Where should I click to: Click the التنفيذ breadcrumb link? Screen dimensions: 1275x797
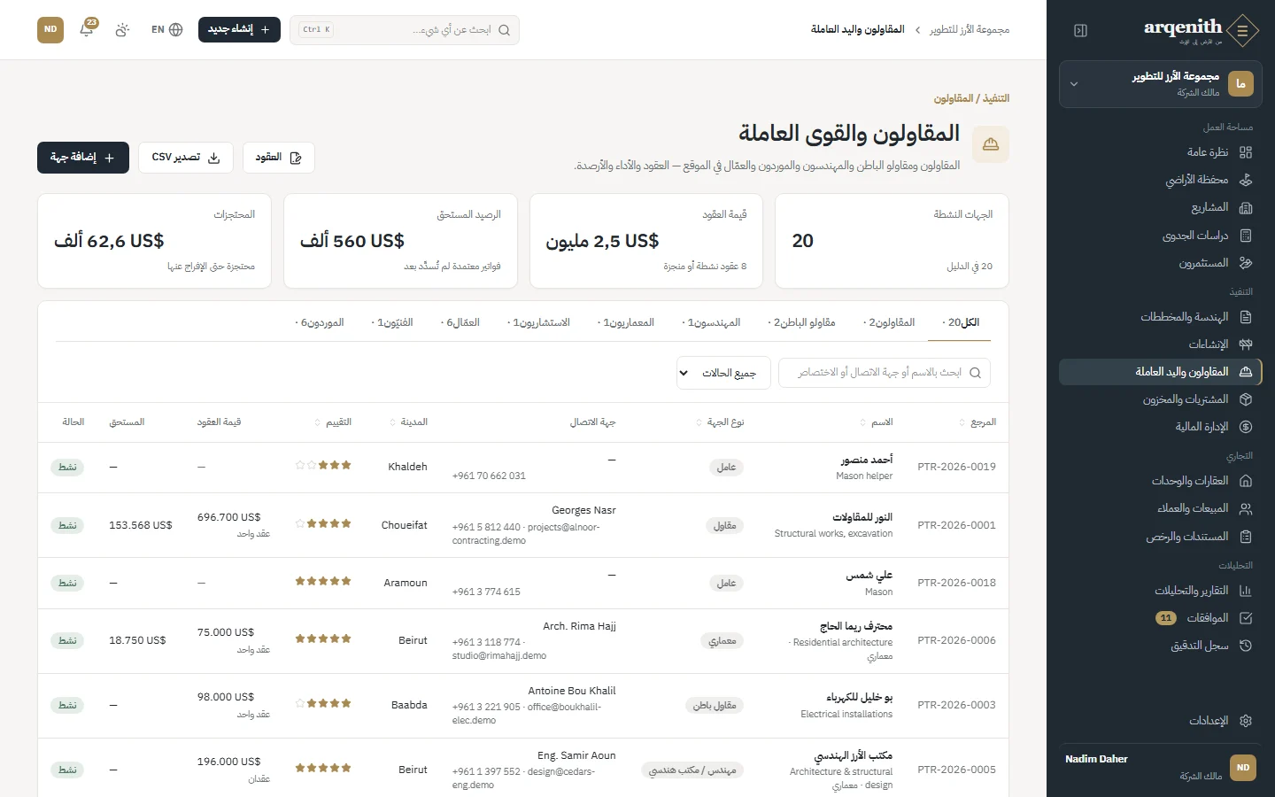(x=996, y=98)
